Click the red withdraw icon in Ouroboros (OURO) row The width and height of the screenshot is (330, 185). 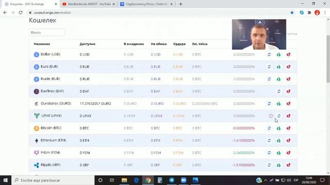[289, 104]
